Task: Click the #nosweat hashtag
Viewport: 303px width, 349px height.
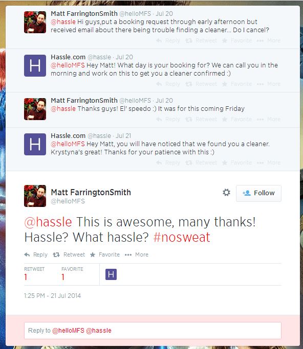Action: pos(182,237)
